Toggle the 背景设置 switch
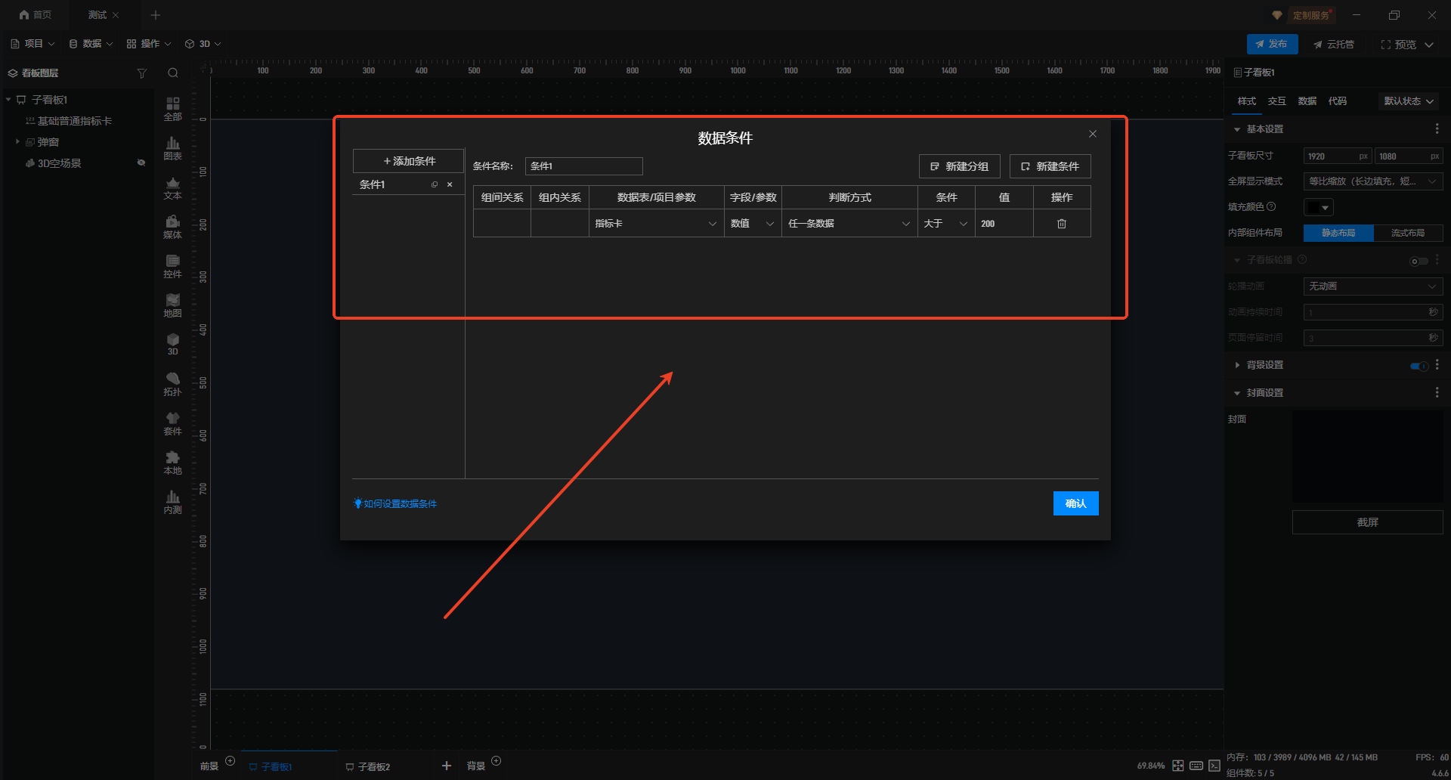The width and height of the screenshot is (1451, 780). pos(1419,366)
